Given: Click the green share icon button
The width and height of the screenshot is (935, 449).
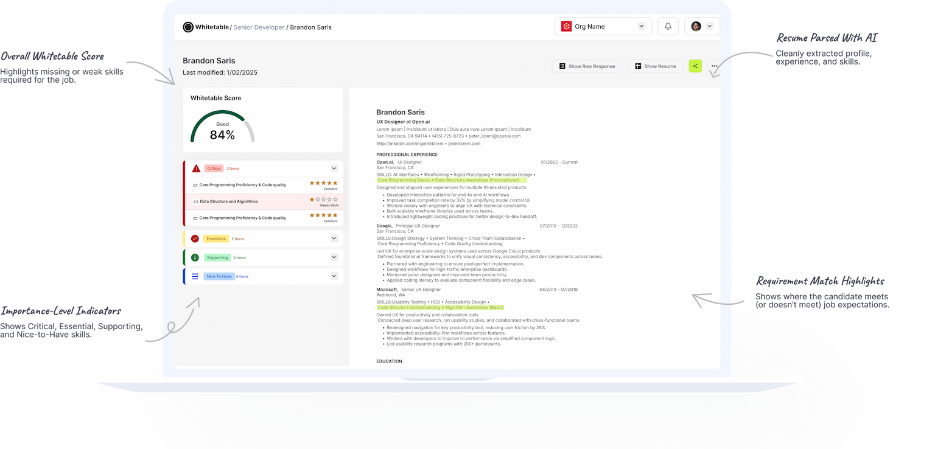Looking at the screenshot, I should coord(695,66).
